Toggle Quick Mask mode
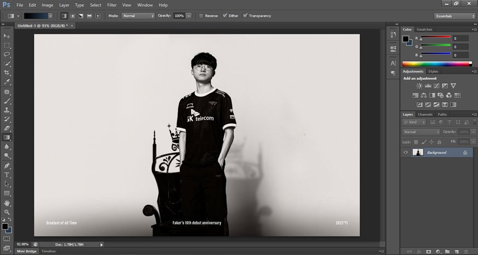Image resolution: width=478 pixels, height=255 pixels. pyautogui.click(x=7, y=239)
